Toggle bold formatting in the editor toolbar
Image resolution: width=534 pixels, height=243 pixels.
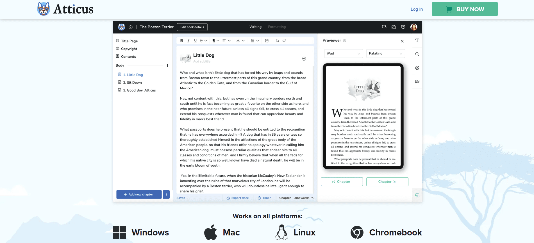tap(181, 41)
